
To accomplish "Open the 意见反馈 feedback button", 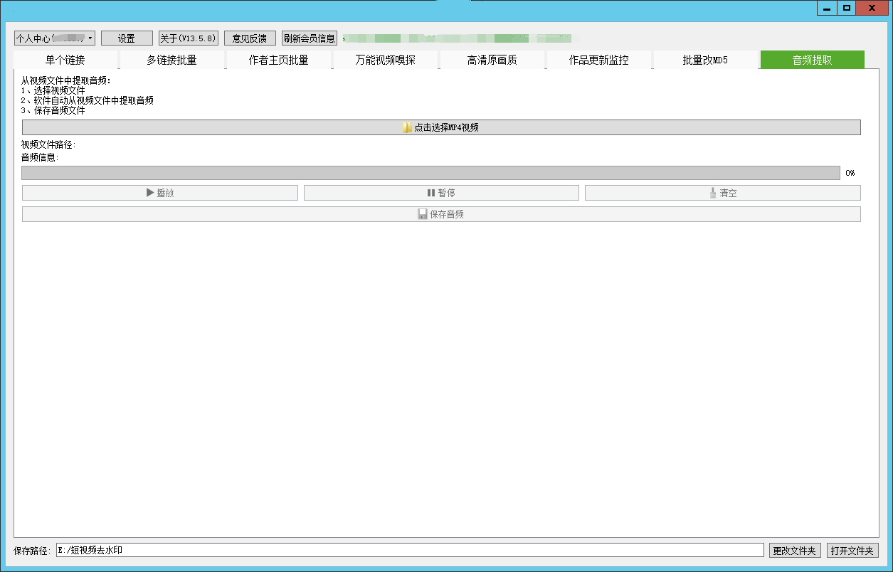I will tap(250, 38).
